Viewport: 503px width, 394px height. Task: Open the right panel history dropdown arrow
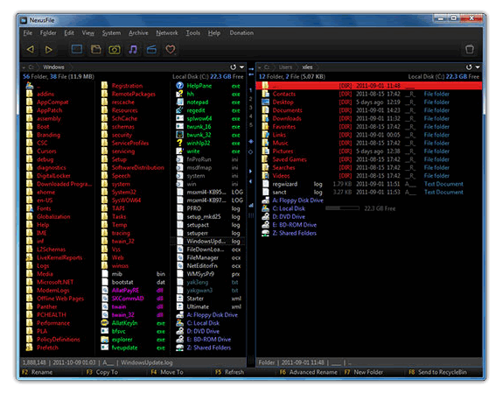click(478, 67)
